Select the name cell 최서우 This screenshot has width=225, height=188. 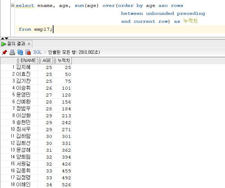(x=27, y=129)
